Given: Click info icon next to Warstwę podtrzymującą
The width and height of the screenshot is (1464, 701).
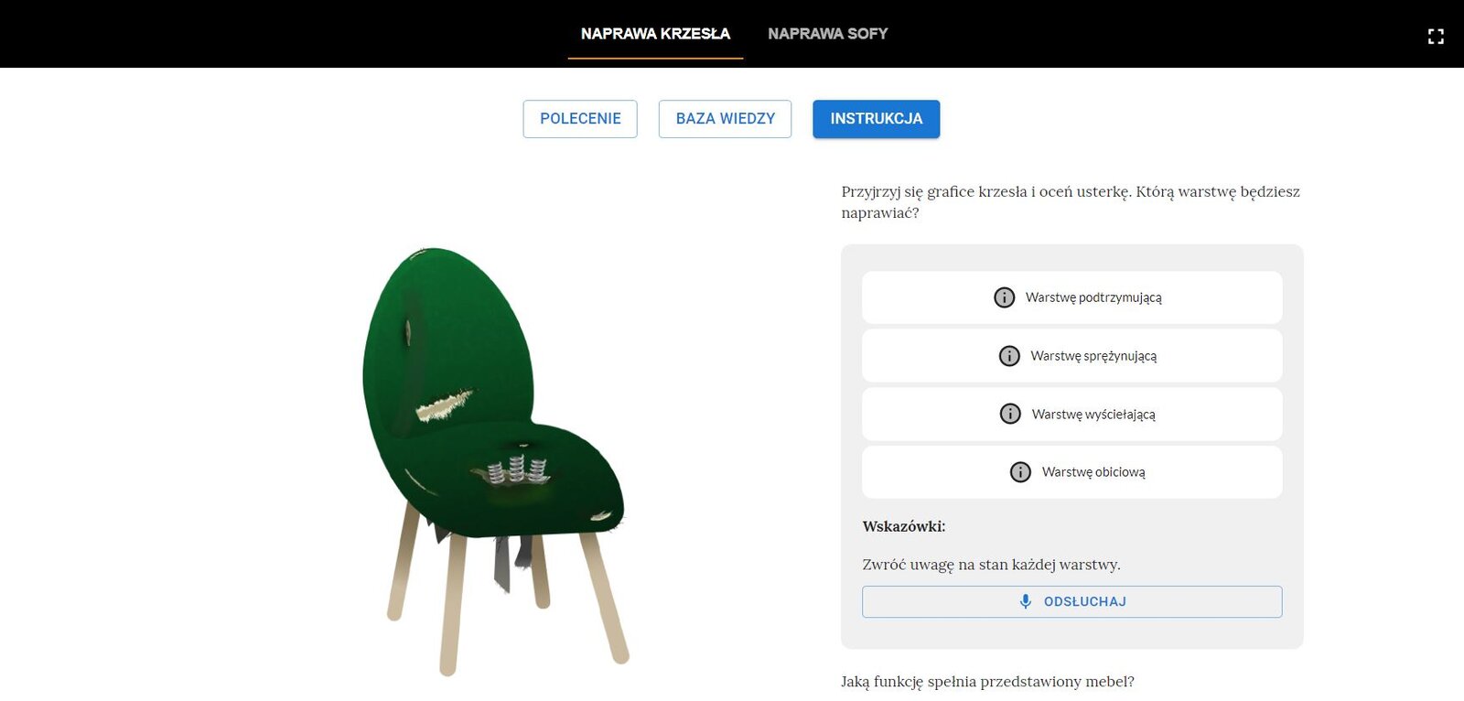Looking at the screenshot, I should [x=1004, y=297].
